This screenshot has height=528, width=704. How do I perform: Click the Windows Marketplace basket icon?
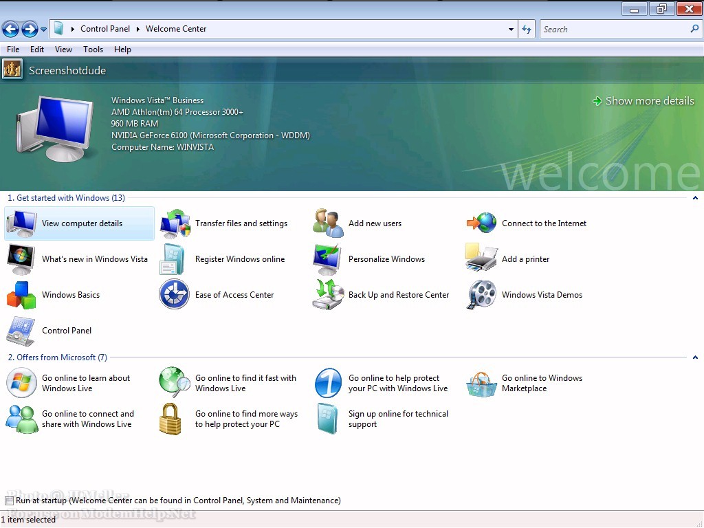481,385
